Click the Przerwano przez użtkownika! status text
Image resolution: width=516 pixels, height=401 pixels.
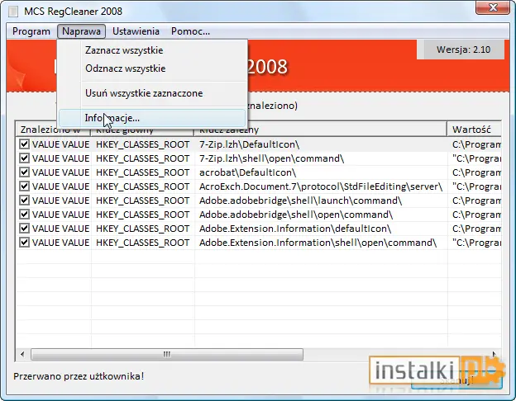coord(79,376)
